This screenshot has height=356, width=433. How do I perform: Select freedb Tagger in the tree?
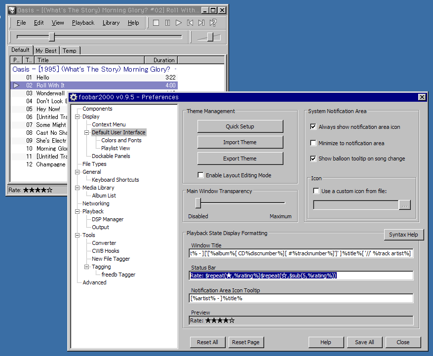[x=118, y=275]
